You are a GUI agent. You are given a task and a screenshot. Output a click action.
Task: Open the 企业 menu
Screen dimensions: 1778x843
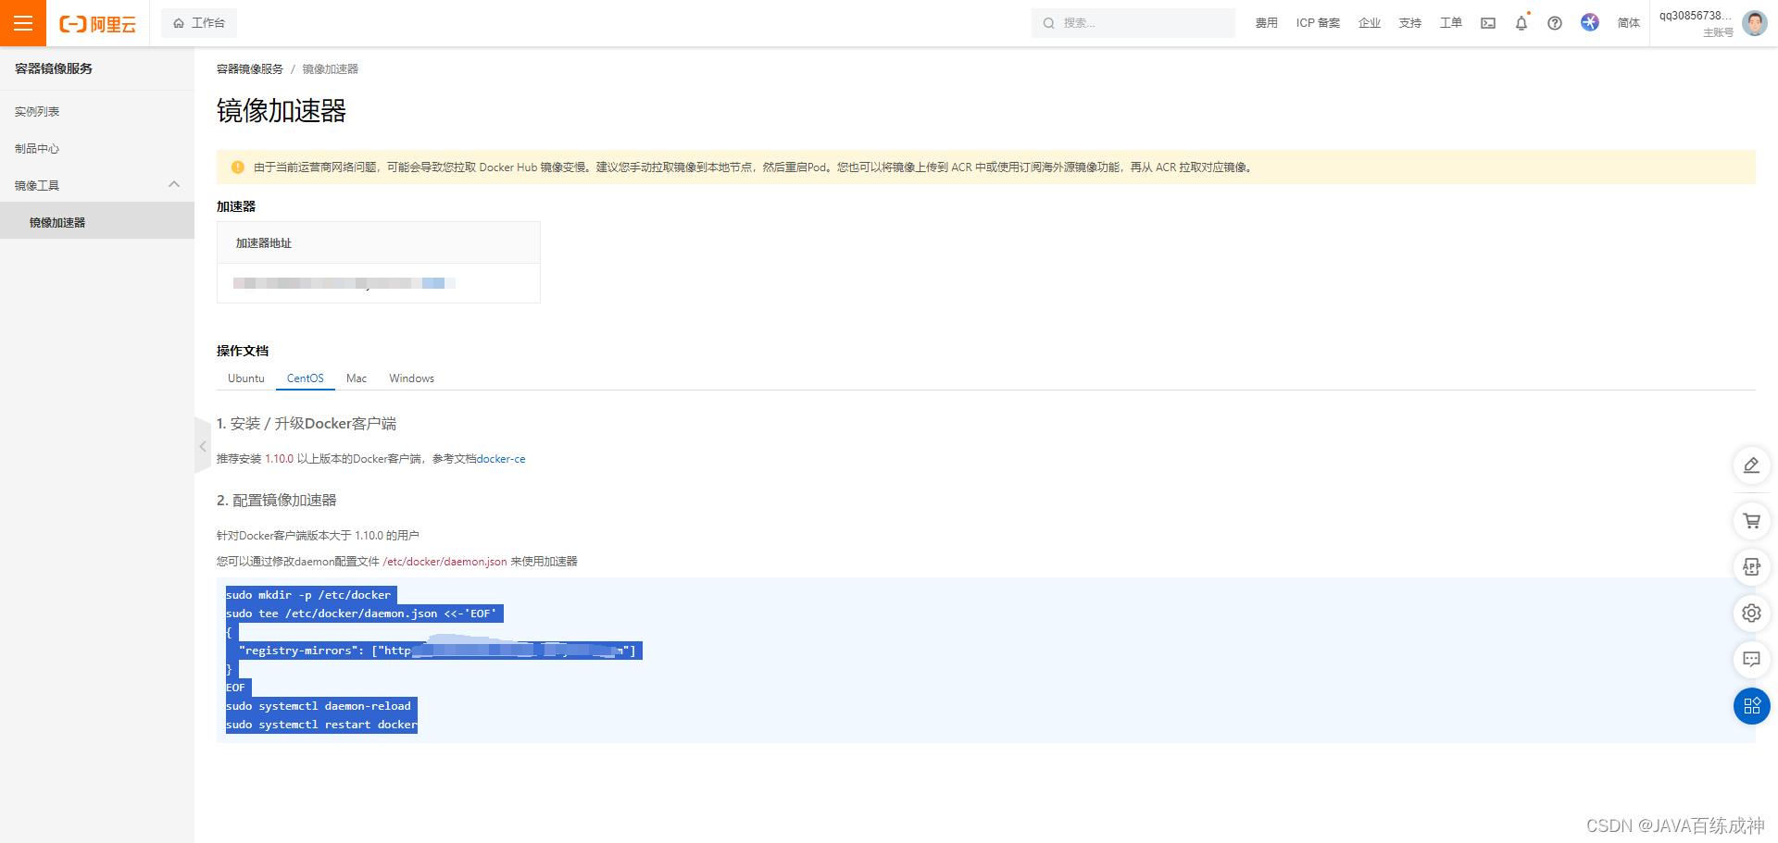(1369, 23)
